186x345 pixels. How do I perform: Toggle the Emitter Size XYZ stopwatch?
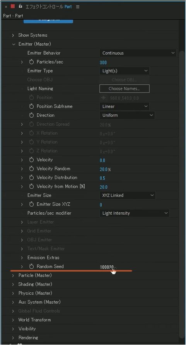pyautogui.click(x=31, y=204)
